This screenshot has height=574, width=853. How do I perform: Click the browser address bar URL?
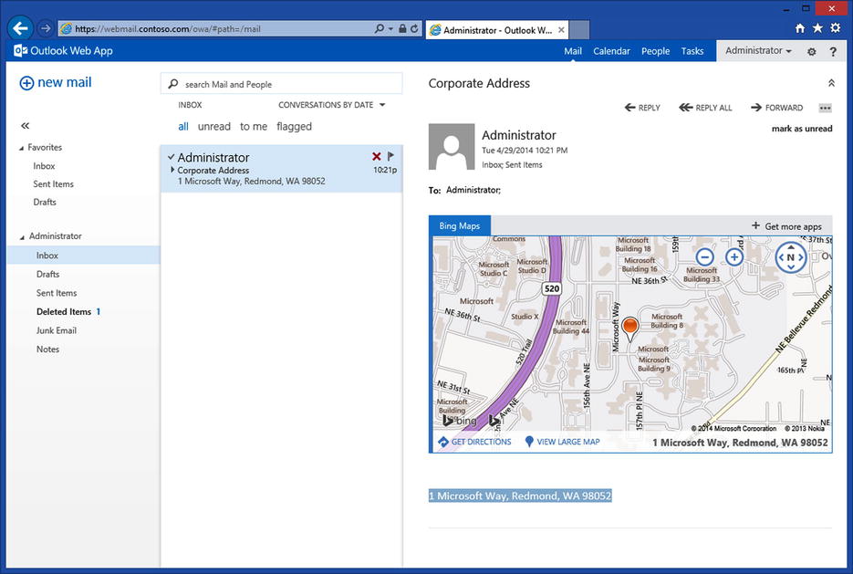coord(168,29)
